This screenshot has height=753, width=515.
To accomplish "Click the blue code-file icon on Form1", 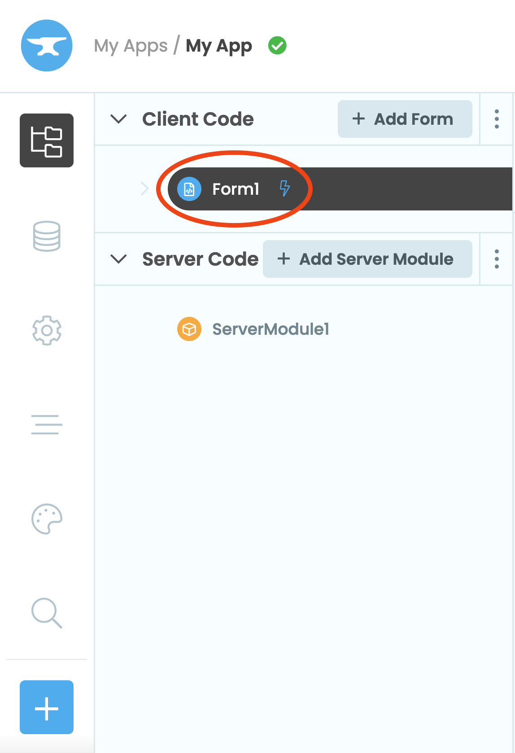I will [x=189, y=189].
